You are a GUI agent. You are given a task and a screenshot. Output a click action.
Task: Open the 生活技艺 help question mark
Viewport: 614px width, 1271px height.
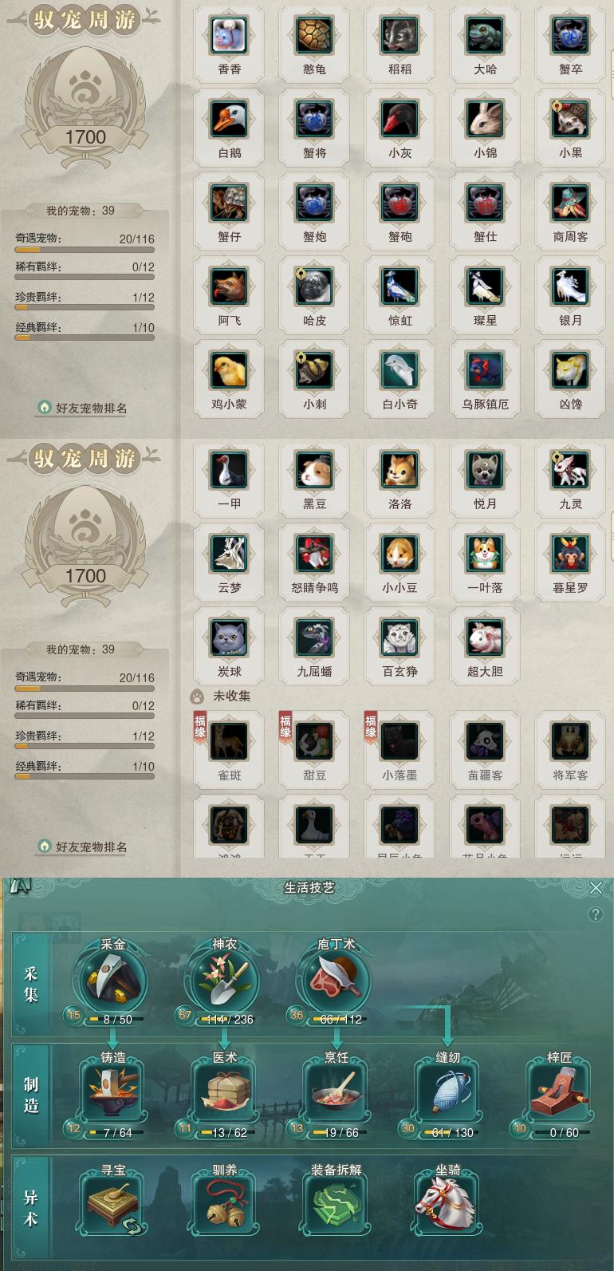[x=596, y=914]
